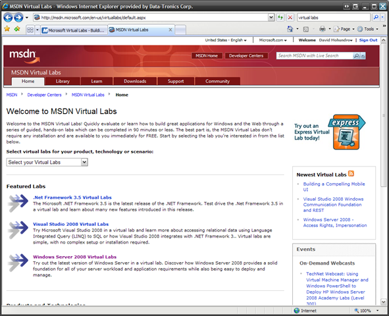
Task: Click the browser Back arrow button
Action: pos(8,18)
